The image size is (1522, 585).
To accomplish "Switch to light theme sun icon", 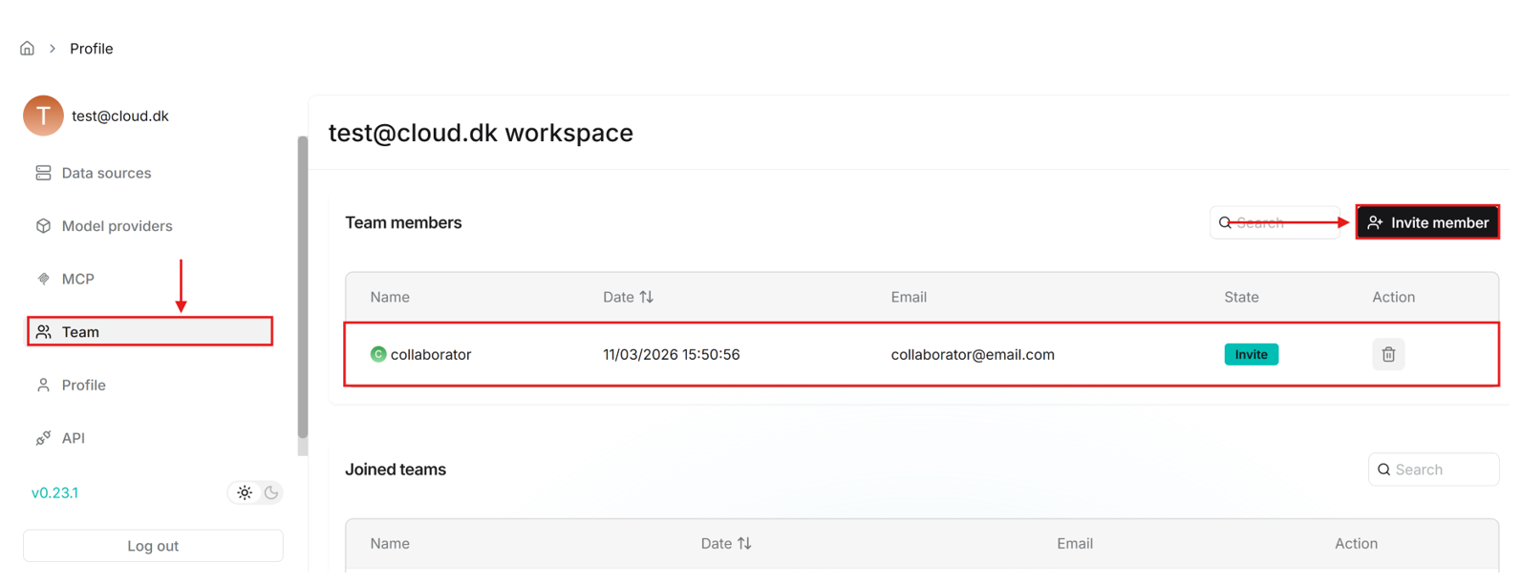I will [x=245, y=493].
